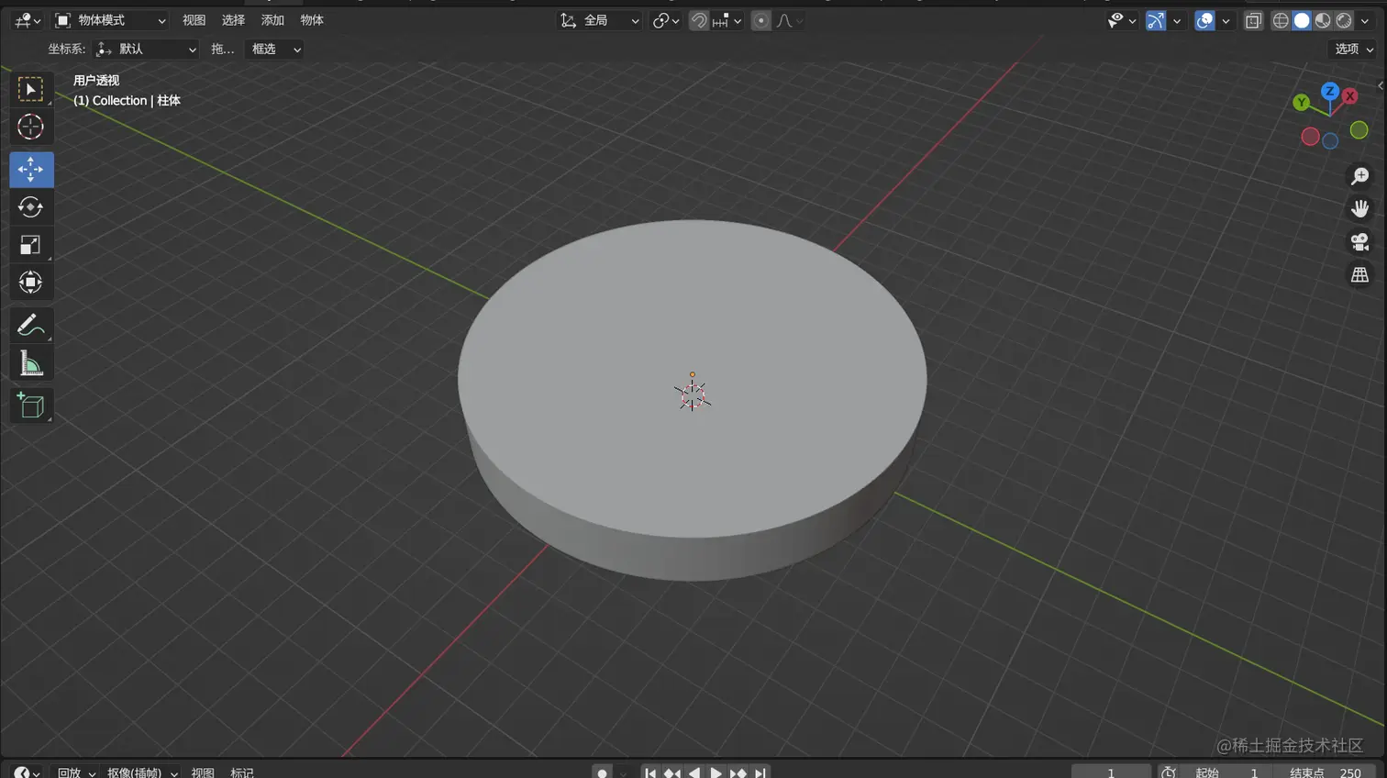Toggle snapping magnet icon

[x=699, y=20]
